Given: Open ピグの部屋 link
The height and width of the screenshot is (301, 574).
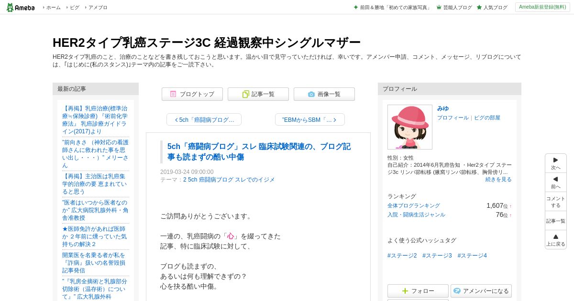Looking at the screenshot, I should 487,118.
